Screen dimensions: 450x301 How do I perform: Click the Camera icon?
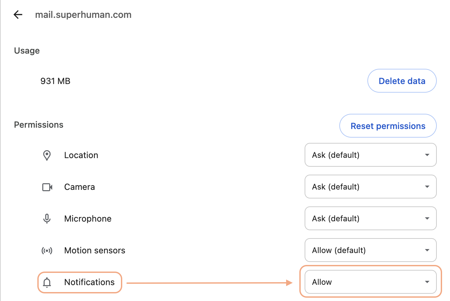(x=47, y=187)
